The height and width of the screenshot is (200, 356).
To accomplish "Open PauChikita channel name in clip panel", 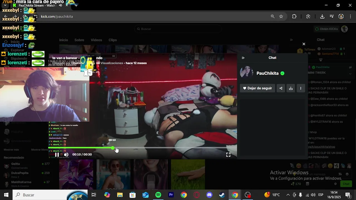I will pos(268,73).
